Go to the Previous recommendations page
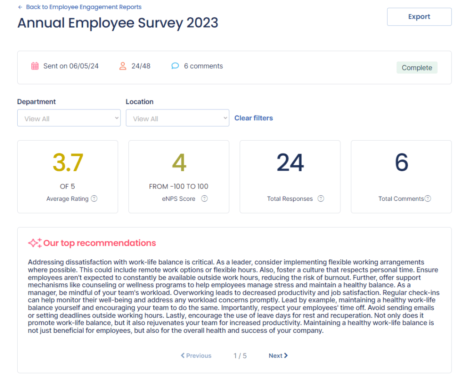466x381 pixels. [196, 356]
